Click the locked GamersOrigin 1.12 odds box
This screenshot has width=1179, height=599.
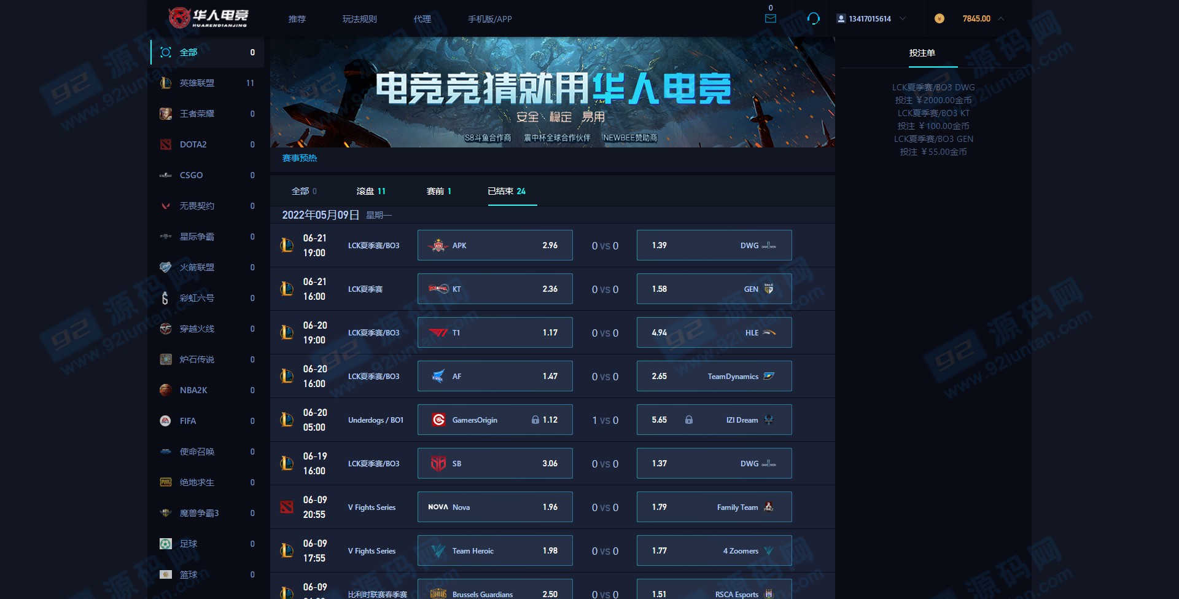click(495, 420)
